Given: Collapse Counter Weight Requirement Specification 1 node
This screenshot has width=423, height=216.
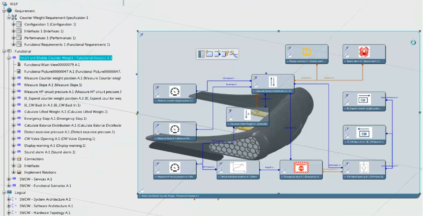Looking at the screenshot, I should [9, 18].
